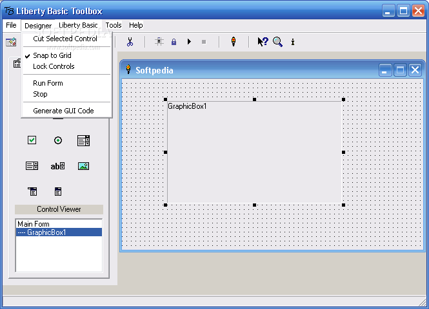The image size is (429, 309).
Task: Click the Liberty Basic Toolbox TB title icon
Action: 9,11
